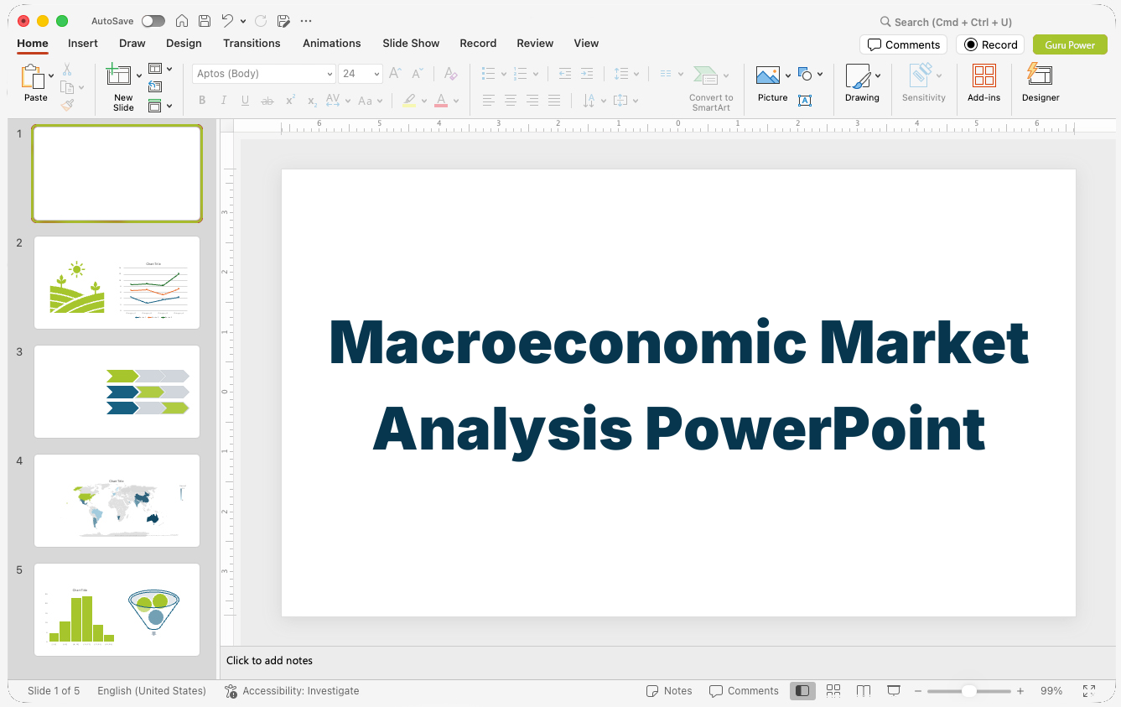Click the slide Layout icon

[155, 69]
